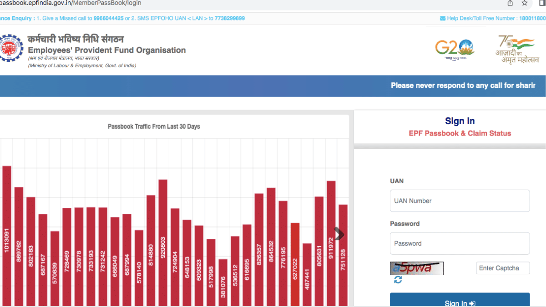Screen dimensions: 546x307
Task: Click the browser share icon
Action: (510, 3)
